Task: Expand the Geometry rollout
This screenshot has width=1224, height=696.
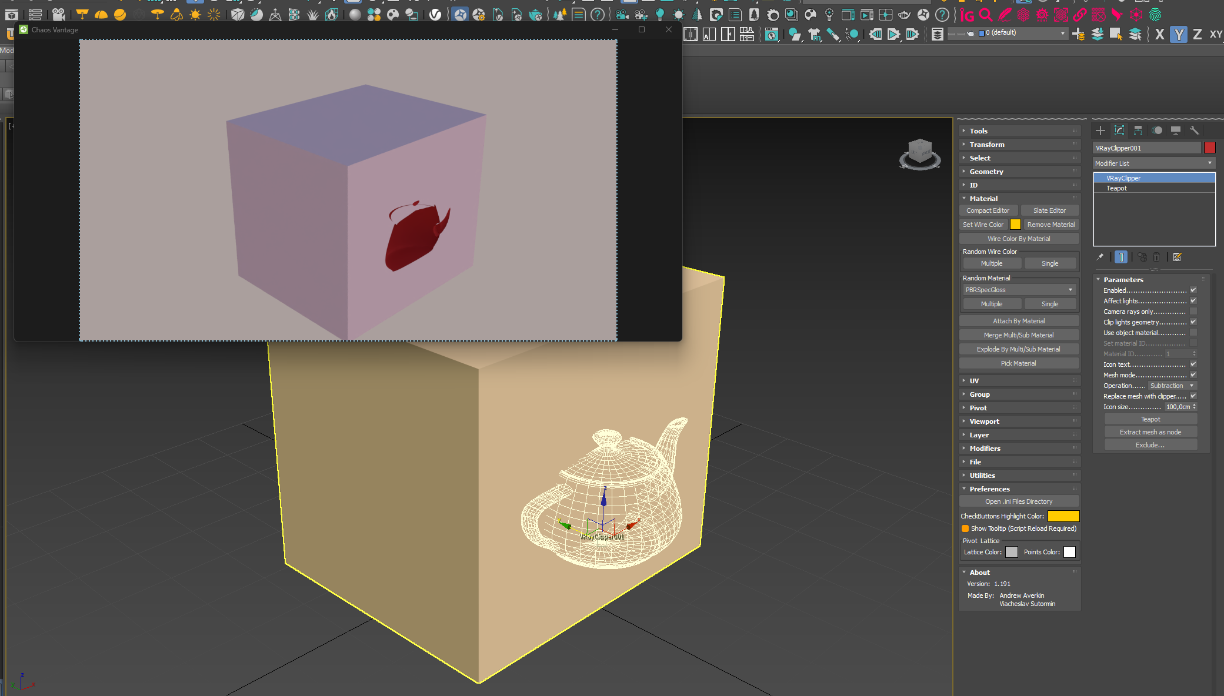Action: (1019, 172)
